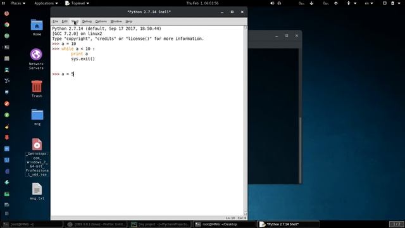Click the topmost red circular dock icon
Screen dimensions: 405x228
(7, 13)
